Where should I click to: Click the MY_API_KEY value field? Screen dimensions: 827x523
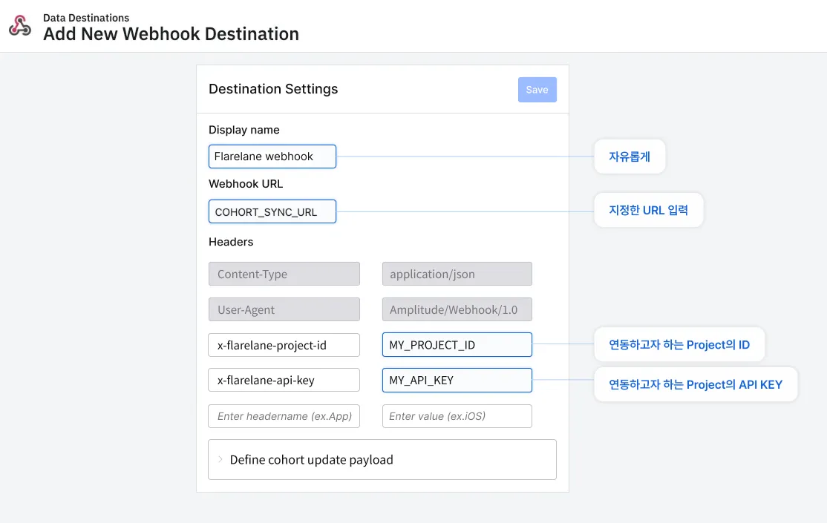[457, 380]
